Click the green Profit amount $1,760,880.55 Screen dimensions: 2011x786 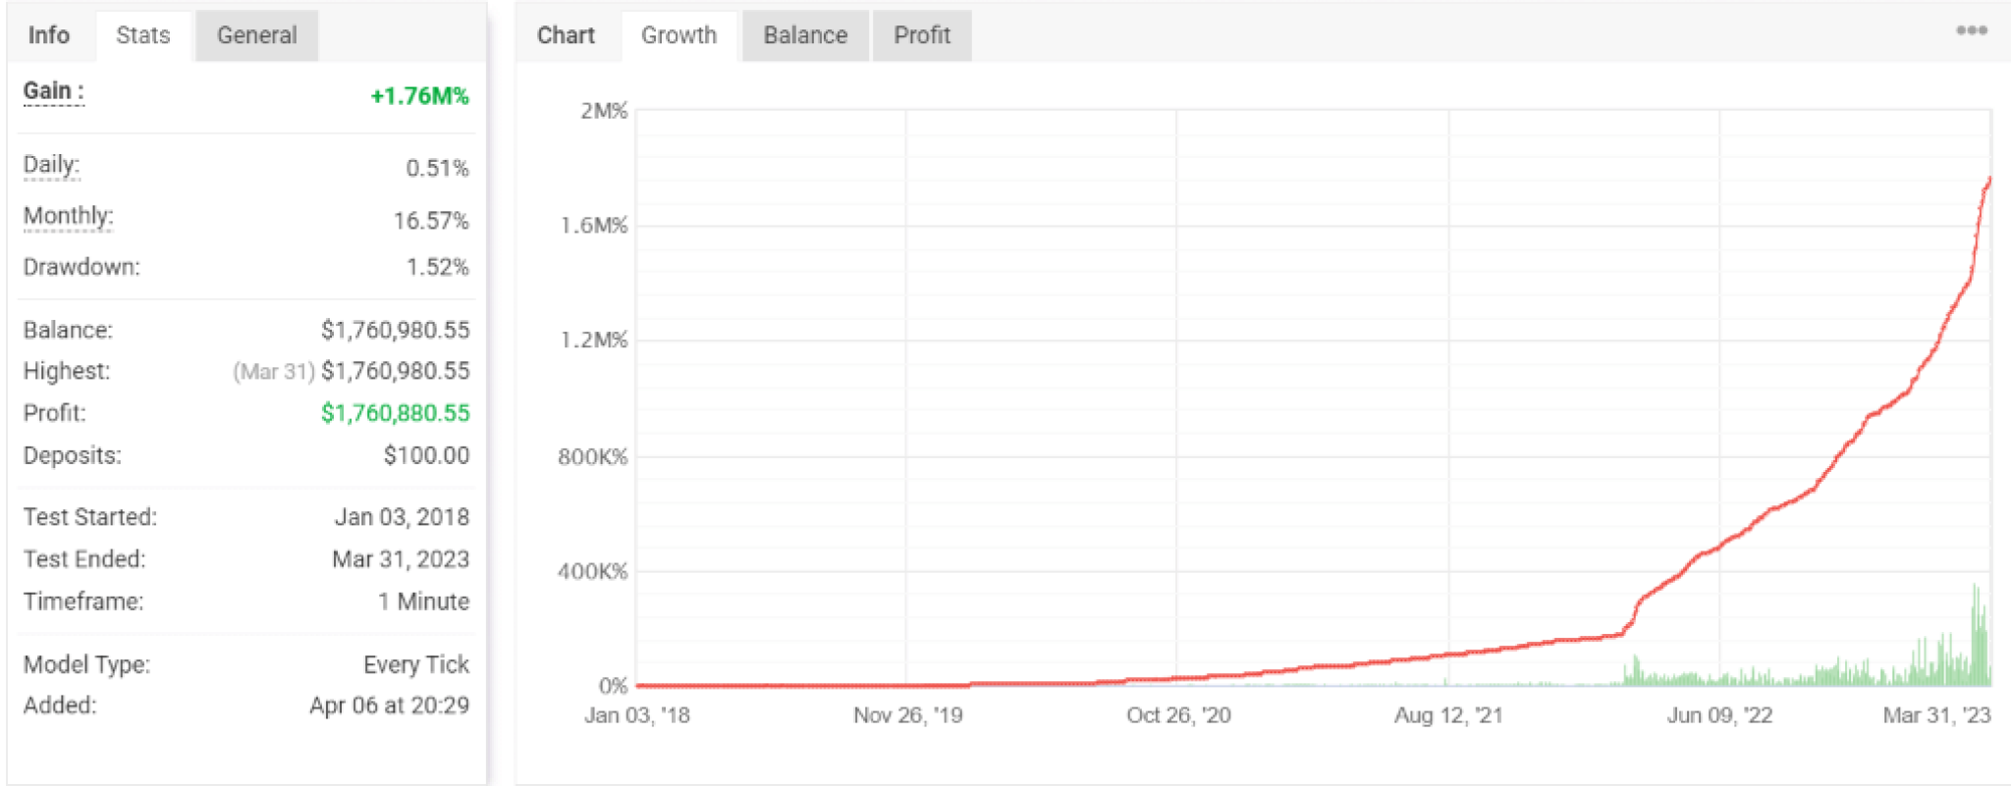(395, 413)
